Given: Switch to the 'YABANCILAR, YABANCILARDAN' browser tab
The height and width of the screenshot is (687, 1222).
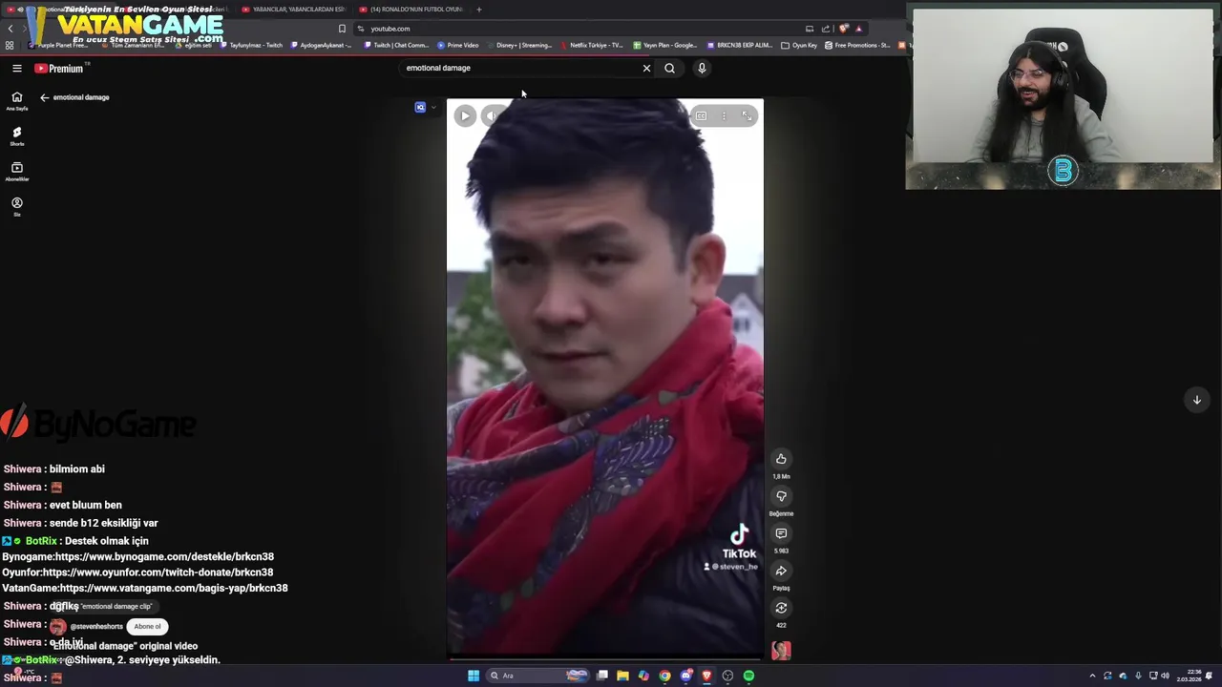Looking at the screenshot, I should (x=296, y=10).
